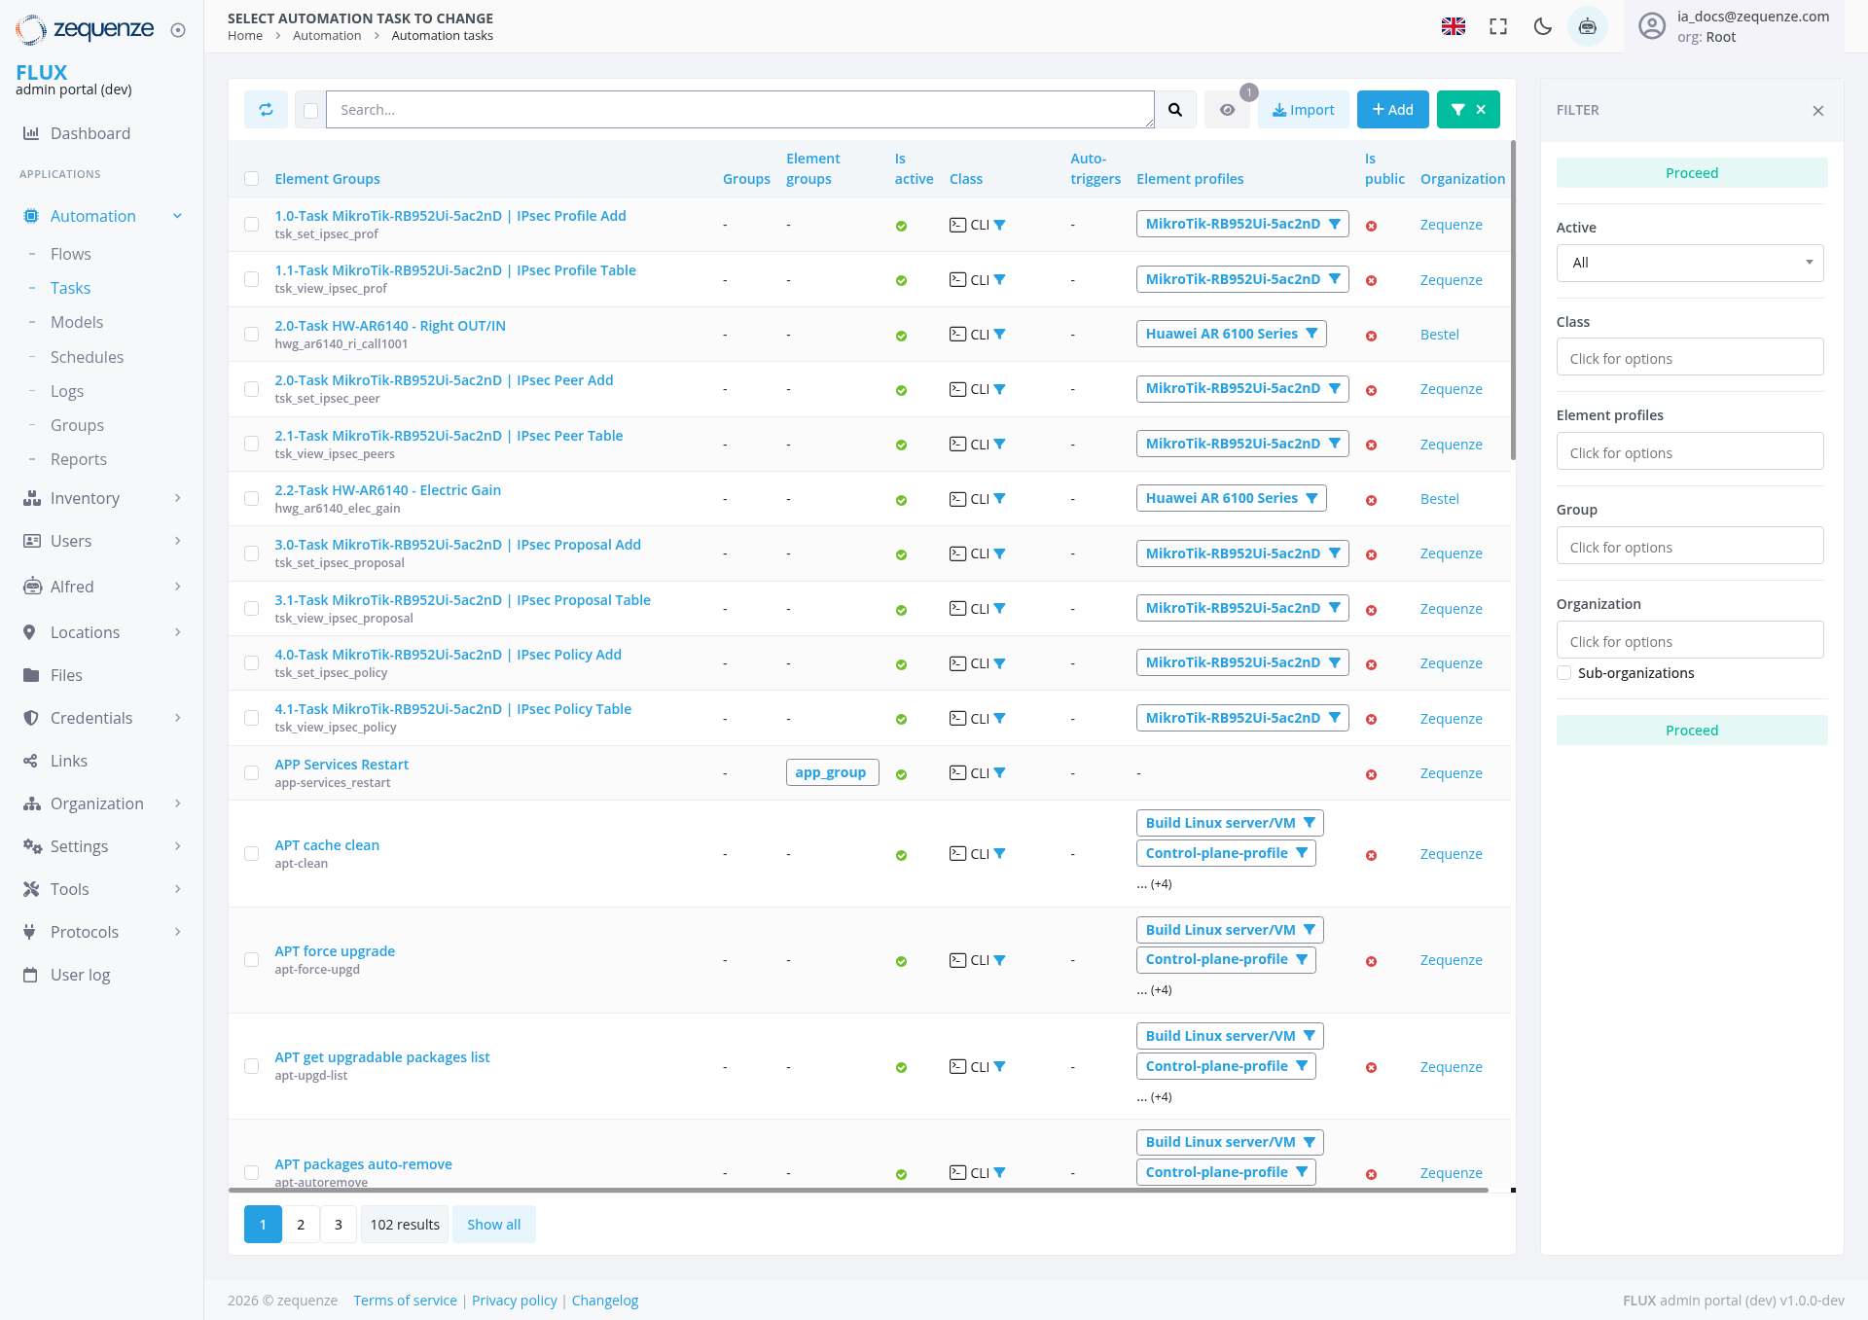
Task: Toggle the select-all checkbox in the table header
Action: [x=252, y=179]
